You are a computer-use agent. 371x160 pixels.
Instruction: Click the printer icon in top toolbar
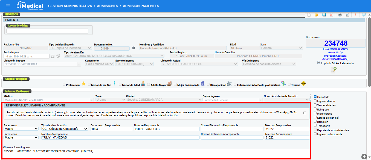pyautogui.click(x=340, y=15)
